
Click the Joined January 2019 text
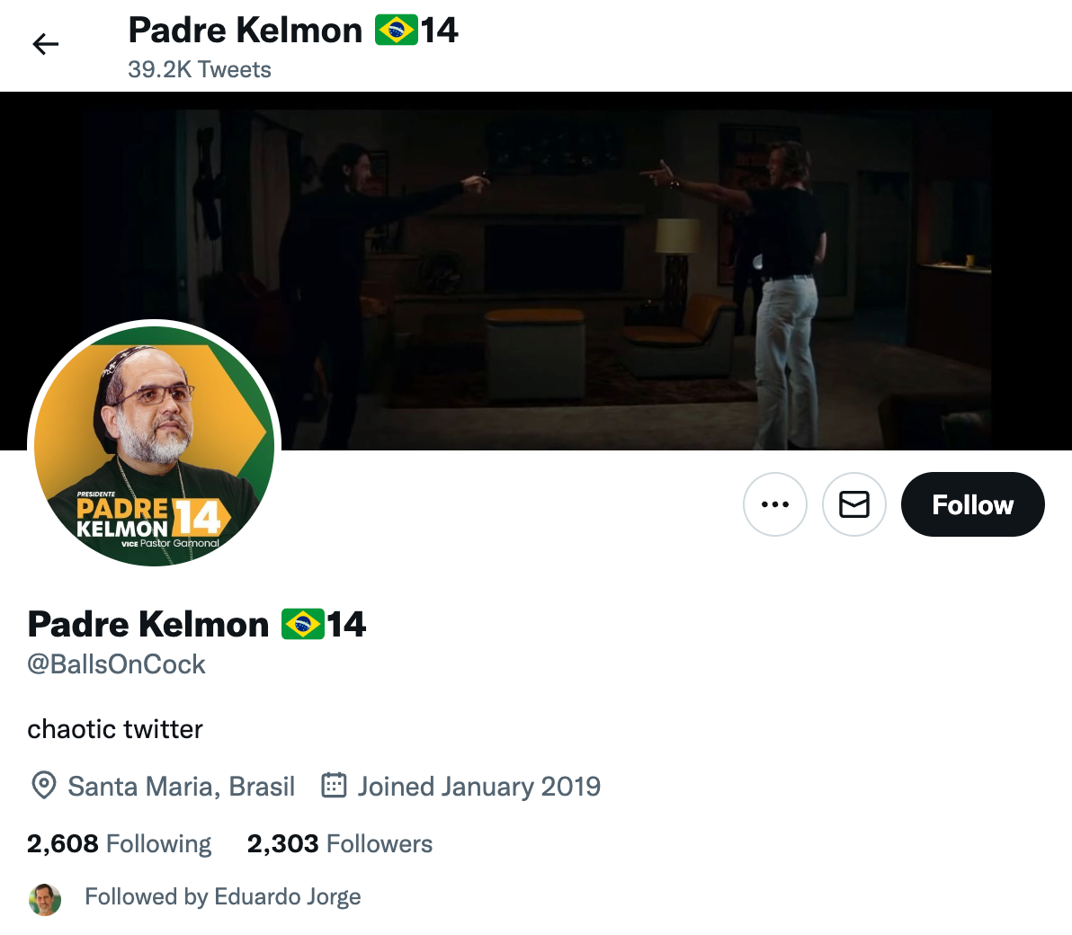point(478,787)
